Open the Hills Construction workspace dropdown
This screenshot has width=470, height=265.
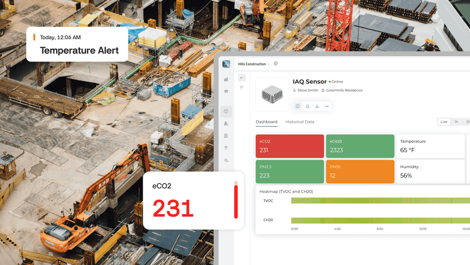(268, 64)
